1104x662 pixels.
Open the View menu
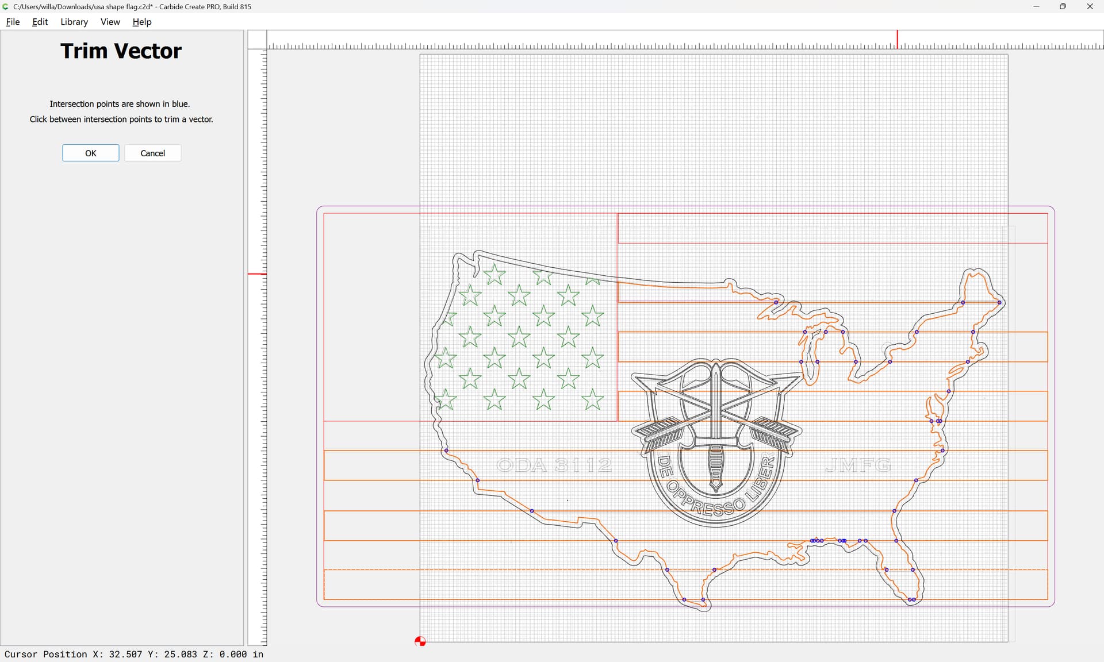coord(110,22)
